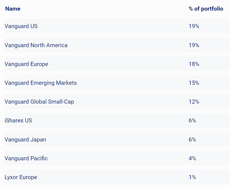Click Vanguard US 19% portfolio value
230x187 pixels.
point(194,26)
